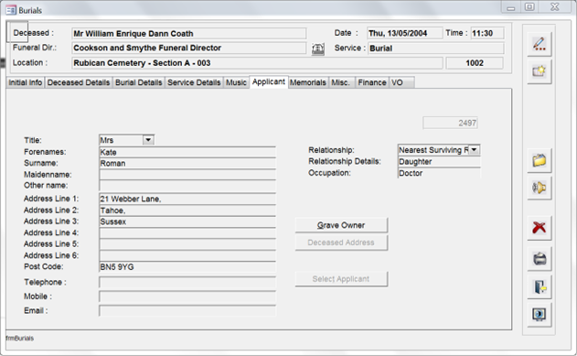Open the Misc. tab
Screen dimensions: 577x356
point(341,82)
